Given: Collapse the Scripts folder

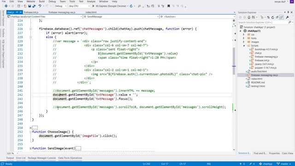Looking at the screenshot, I should tap(244, 46).
